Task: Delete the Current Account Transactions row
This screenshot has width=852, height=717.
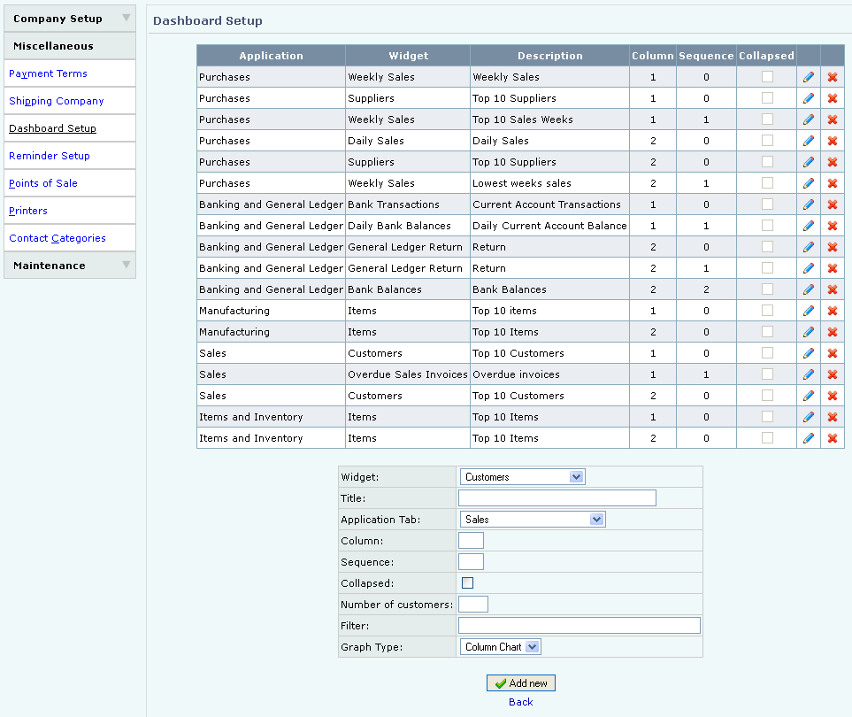Action: pyautogui.click(x=833, y=204)
